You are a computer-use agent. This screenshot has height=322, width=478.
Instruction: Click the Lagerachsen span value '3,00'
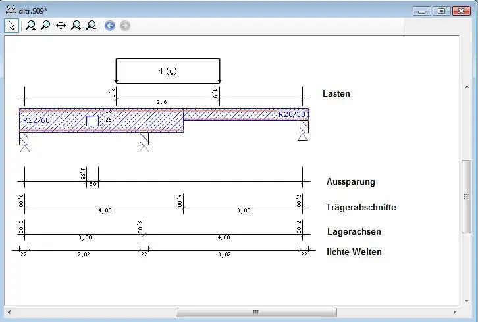[x=85, y=237]
